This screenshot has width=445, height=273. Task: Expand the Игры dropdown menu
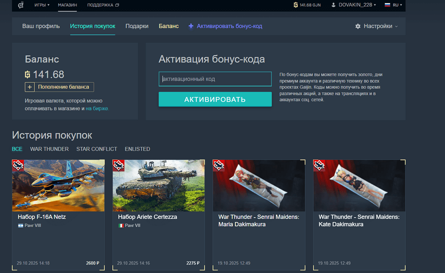[x=42, y=5]
